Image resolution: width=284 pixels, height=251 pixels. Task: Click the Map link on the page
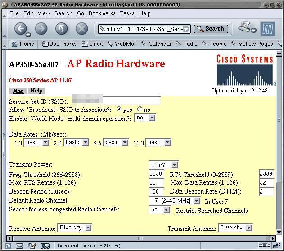(x=18, y=91)
